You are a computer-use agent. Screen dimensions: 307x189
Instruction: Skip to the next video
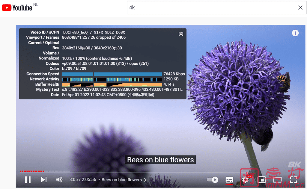[x=44, y=179]
